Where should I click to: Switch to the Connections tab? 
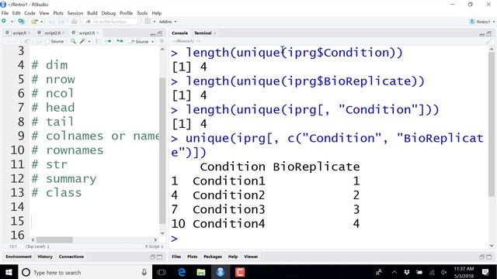click(71, 257)
